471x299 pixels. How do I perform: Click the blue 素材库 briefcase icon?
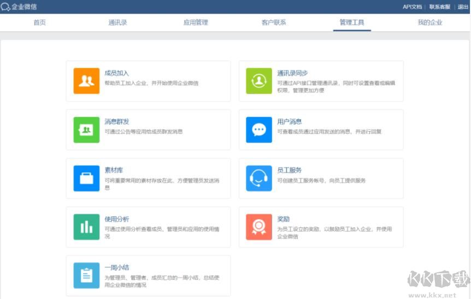(x=86, y=178)
